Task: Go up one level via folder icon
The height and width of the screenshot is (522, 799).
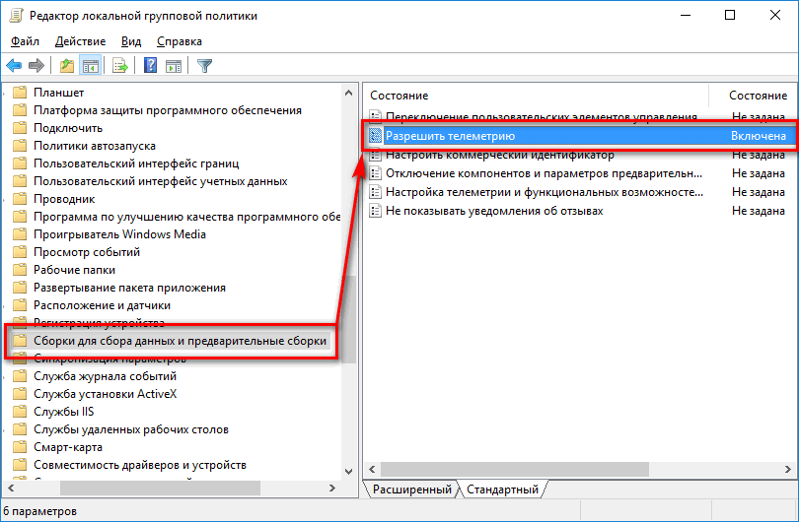Action: pos(67,66)
